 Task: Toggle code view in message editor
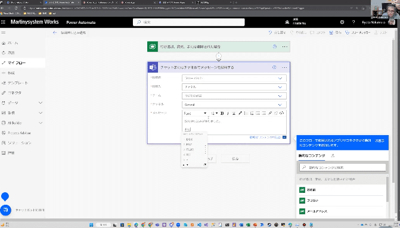[x=281, y=113]
